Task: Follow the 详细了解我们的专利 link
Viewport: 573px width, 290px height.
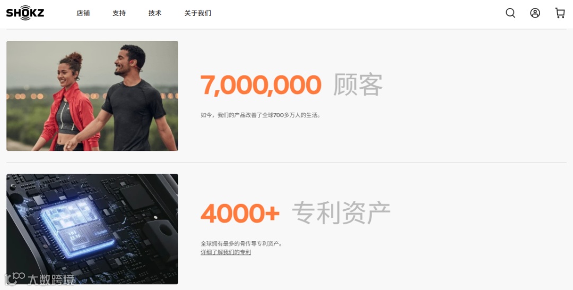Action: [x=226, y=252]
